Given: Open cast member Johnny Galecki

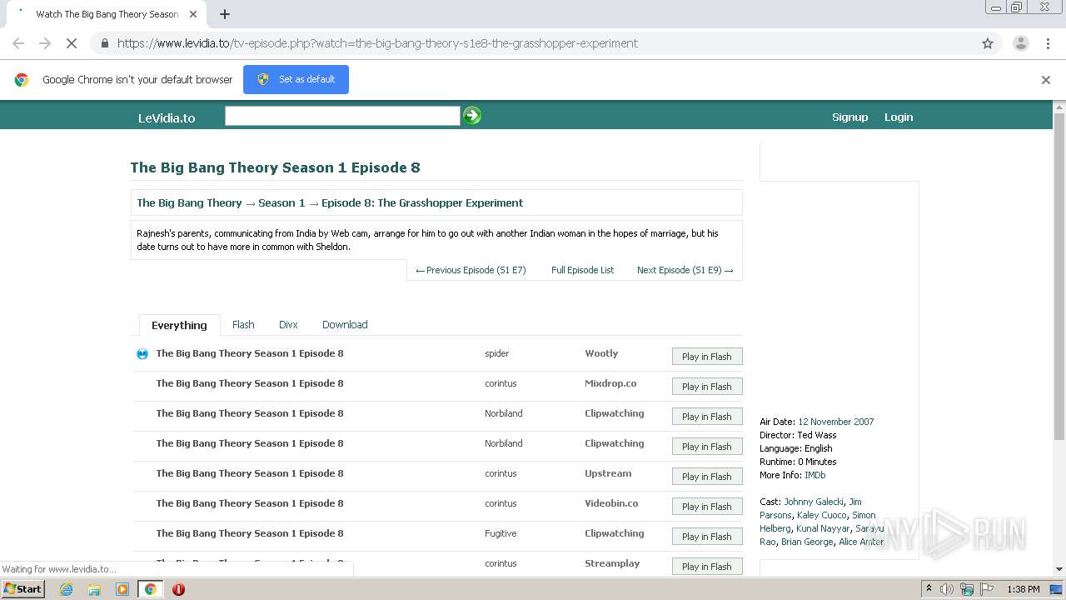Looking at the screenshot, I should tap(814, 502).
